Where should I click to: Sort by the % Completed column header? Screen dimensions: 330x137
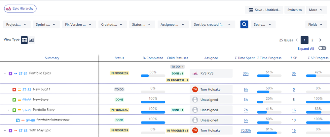(153, 58)
